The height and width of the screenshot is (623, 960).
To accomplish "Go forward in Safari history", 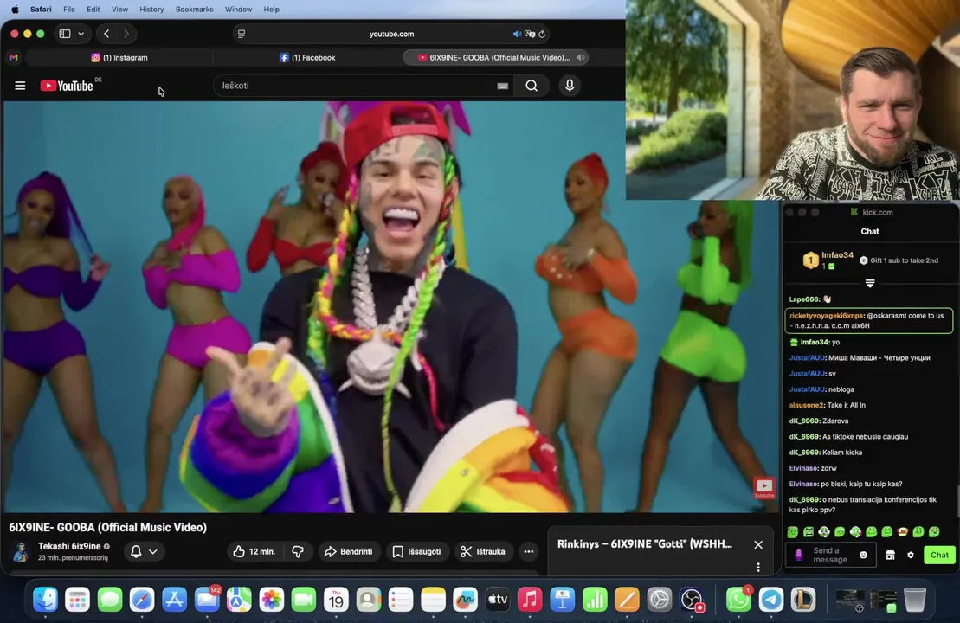I will 126,34.
